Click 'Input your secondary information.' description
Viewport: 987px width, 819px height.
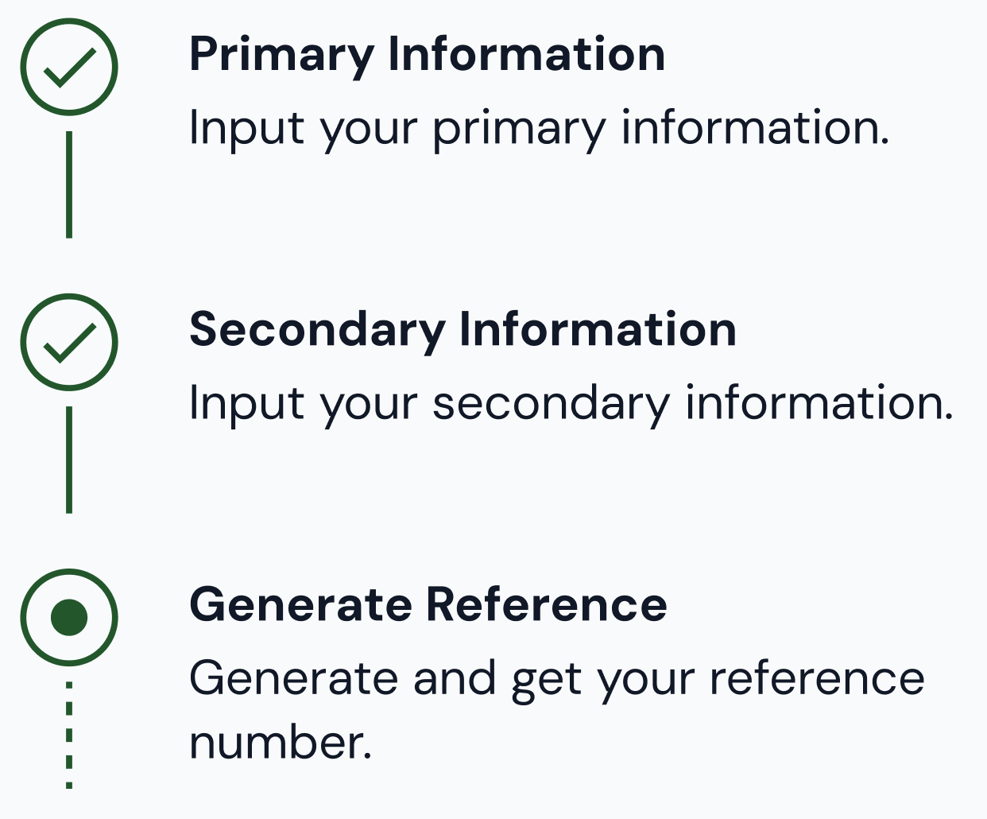click(571, 404)
